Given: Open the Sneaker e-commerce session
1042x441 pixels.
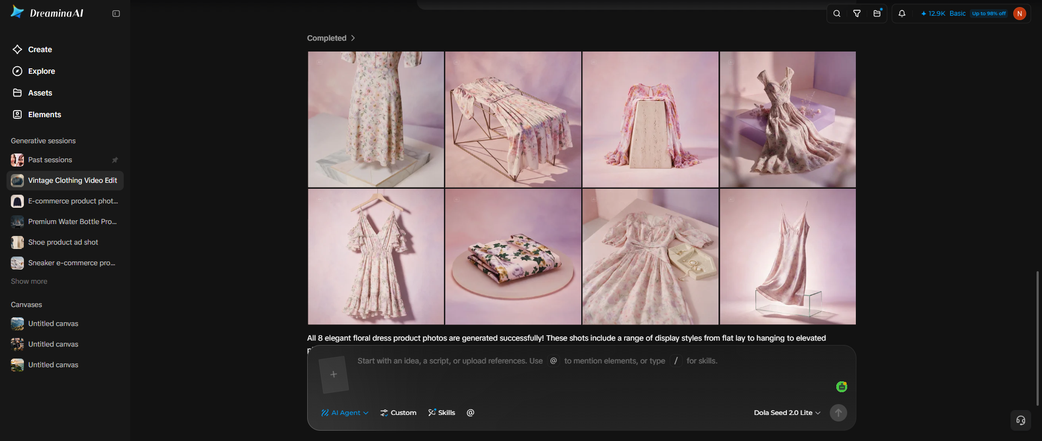Looking at the screenshot, I should click(65, 263).
